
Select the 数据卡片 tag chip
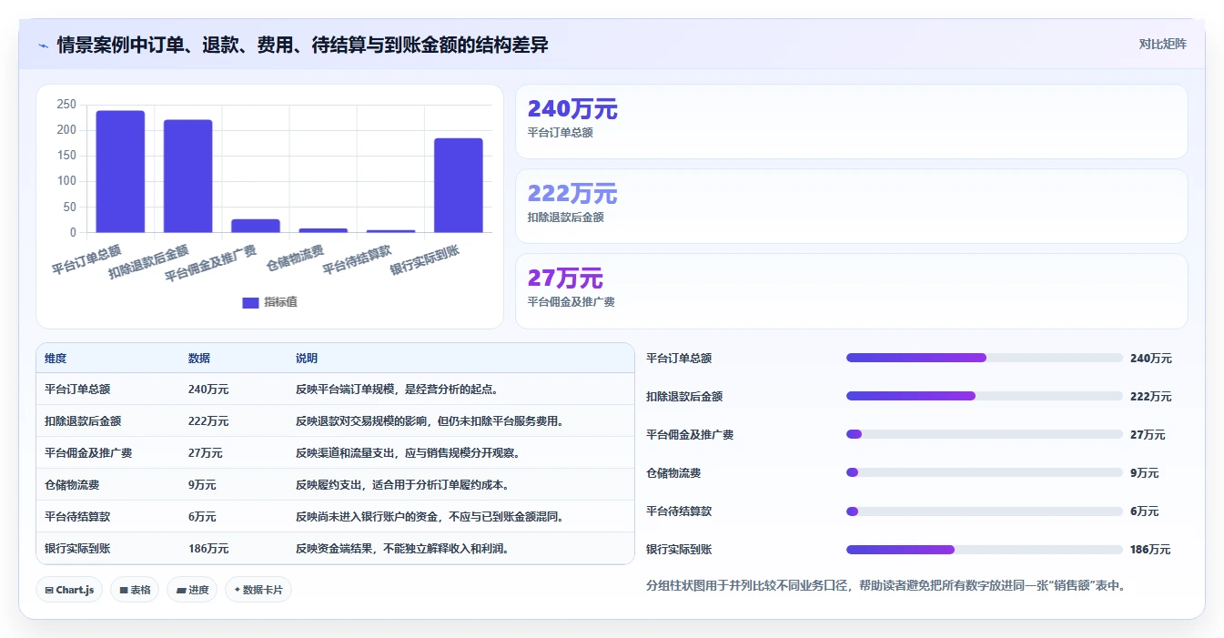[258, 590]
